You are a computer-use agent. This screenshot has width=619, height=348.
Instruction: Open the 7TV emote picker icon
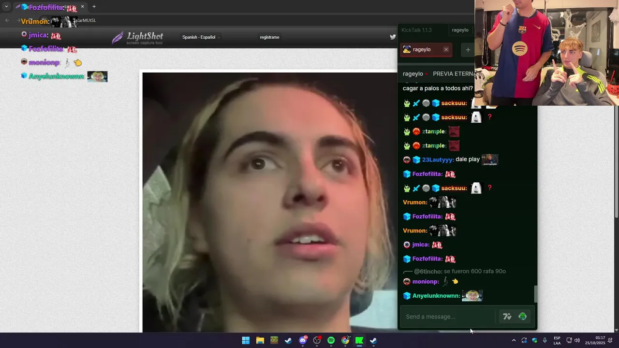(x=507, y=317)
